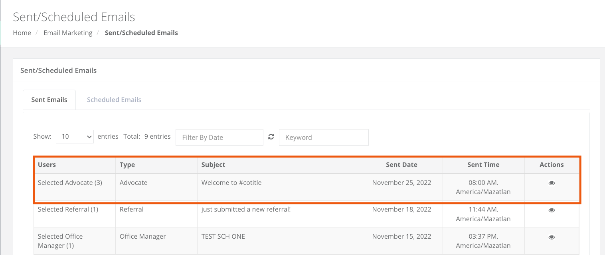Click the refresh icon beside date filter

(x=271, y=137)
